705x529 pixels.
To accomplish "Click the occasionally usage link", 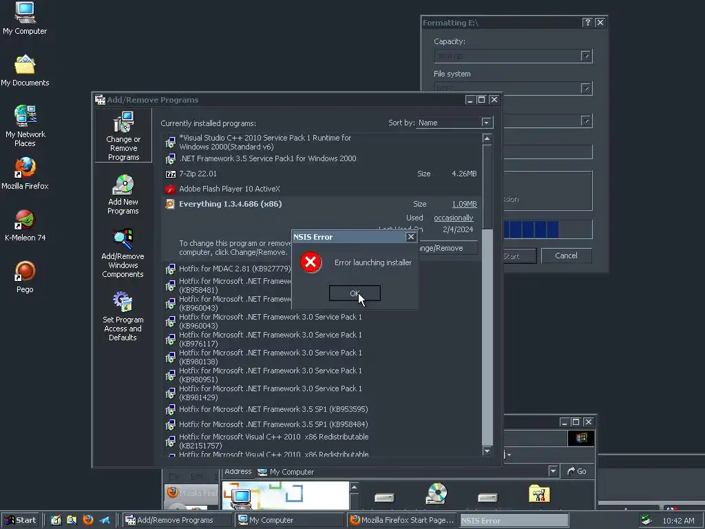I will pos(453,218).
